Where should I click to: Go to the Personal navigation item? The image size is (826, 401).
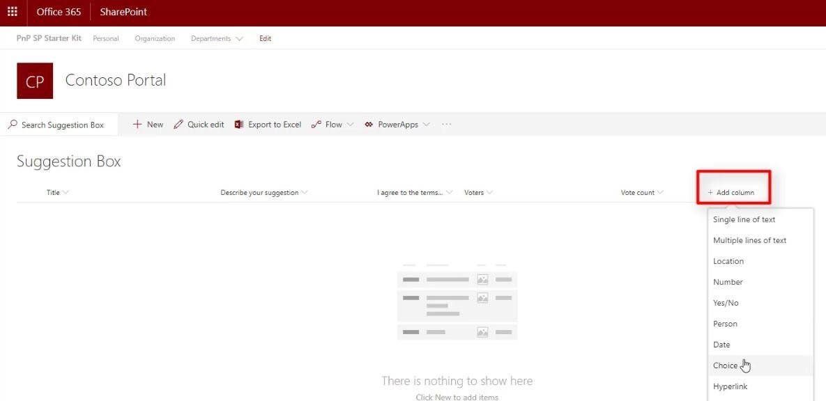pyautogui.click(x=106, y=38)
